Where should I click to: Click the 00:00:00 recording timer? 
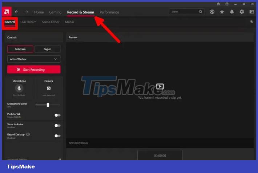click(160, 156)
